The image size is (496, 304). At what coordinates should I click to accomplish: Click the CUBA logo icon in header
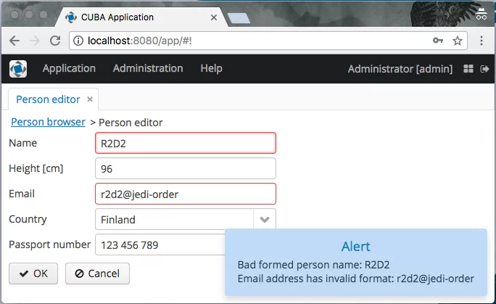coord(18,69)
